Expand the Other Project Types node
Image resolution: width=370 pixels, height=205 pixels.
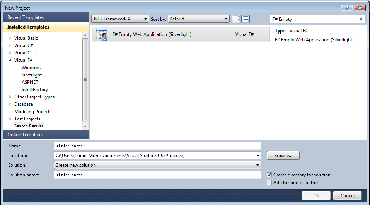[x=10, y=97]
